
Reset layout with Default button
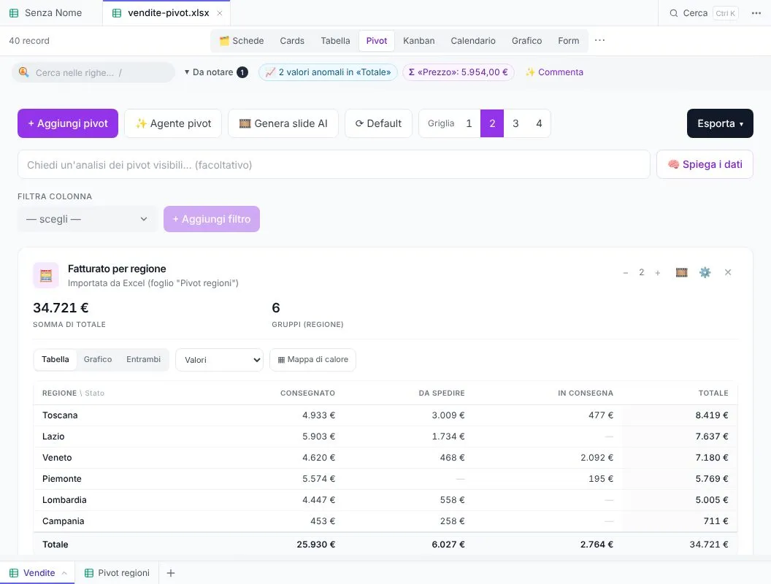tap(379, 123)
